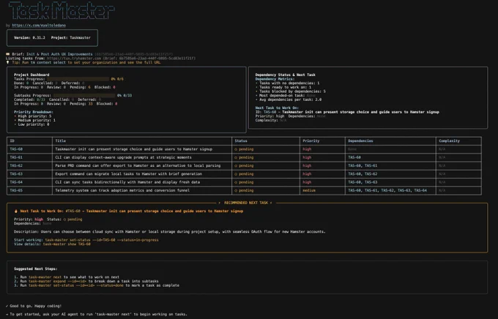
Task: Click title 'Export command can migrate local tasks'
Action: (x=129, y=174)
